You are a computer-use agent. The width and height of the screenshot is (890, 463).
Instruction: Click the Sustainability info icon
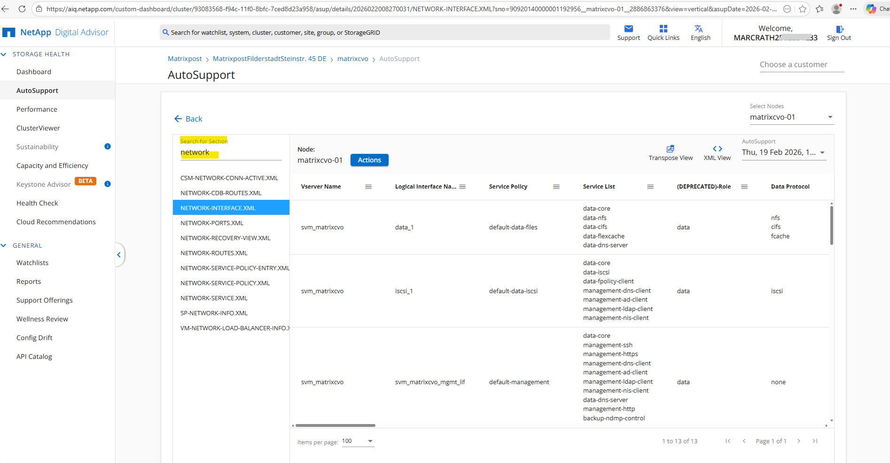point(108,146)
